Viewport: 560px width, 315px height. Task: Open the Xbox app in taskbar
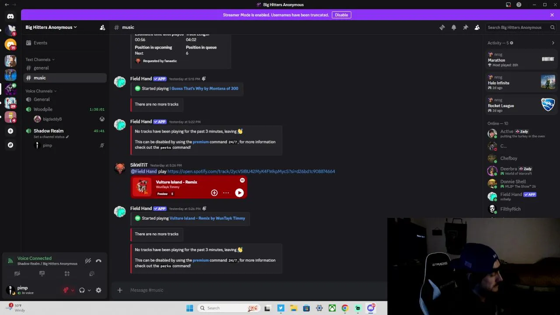coord(332,308)
